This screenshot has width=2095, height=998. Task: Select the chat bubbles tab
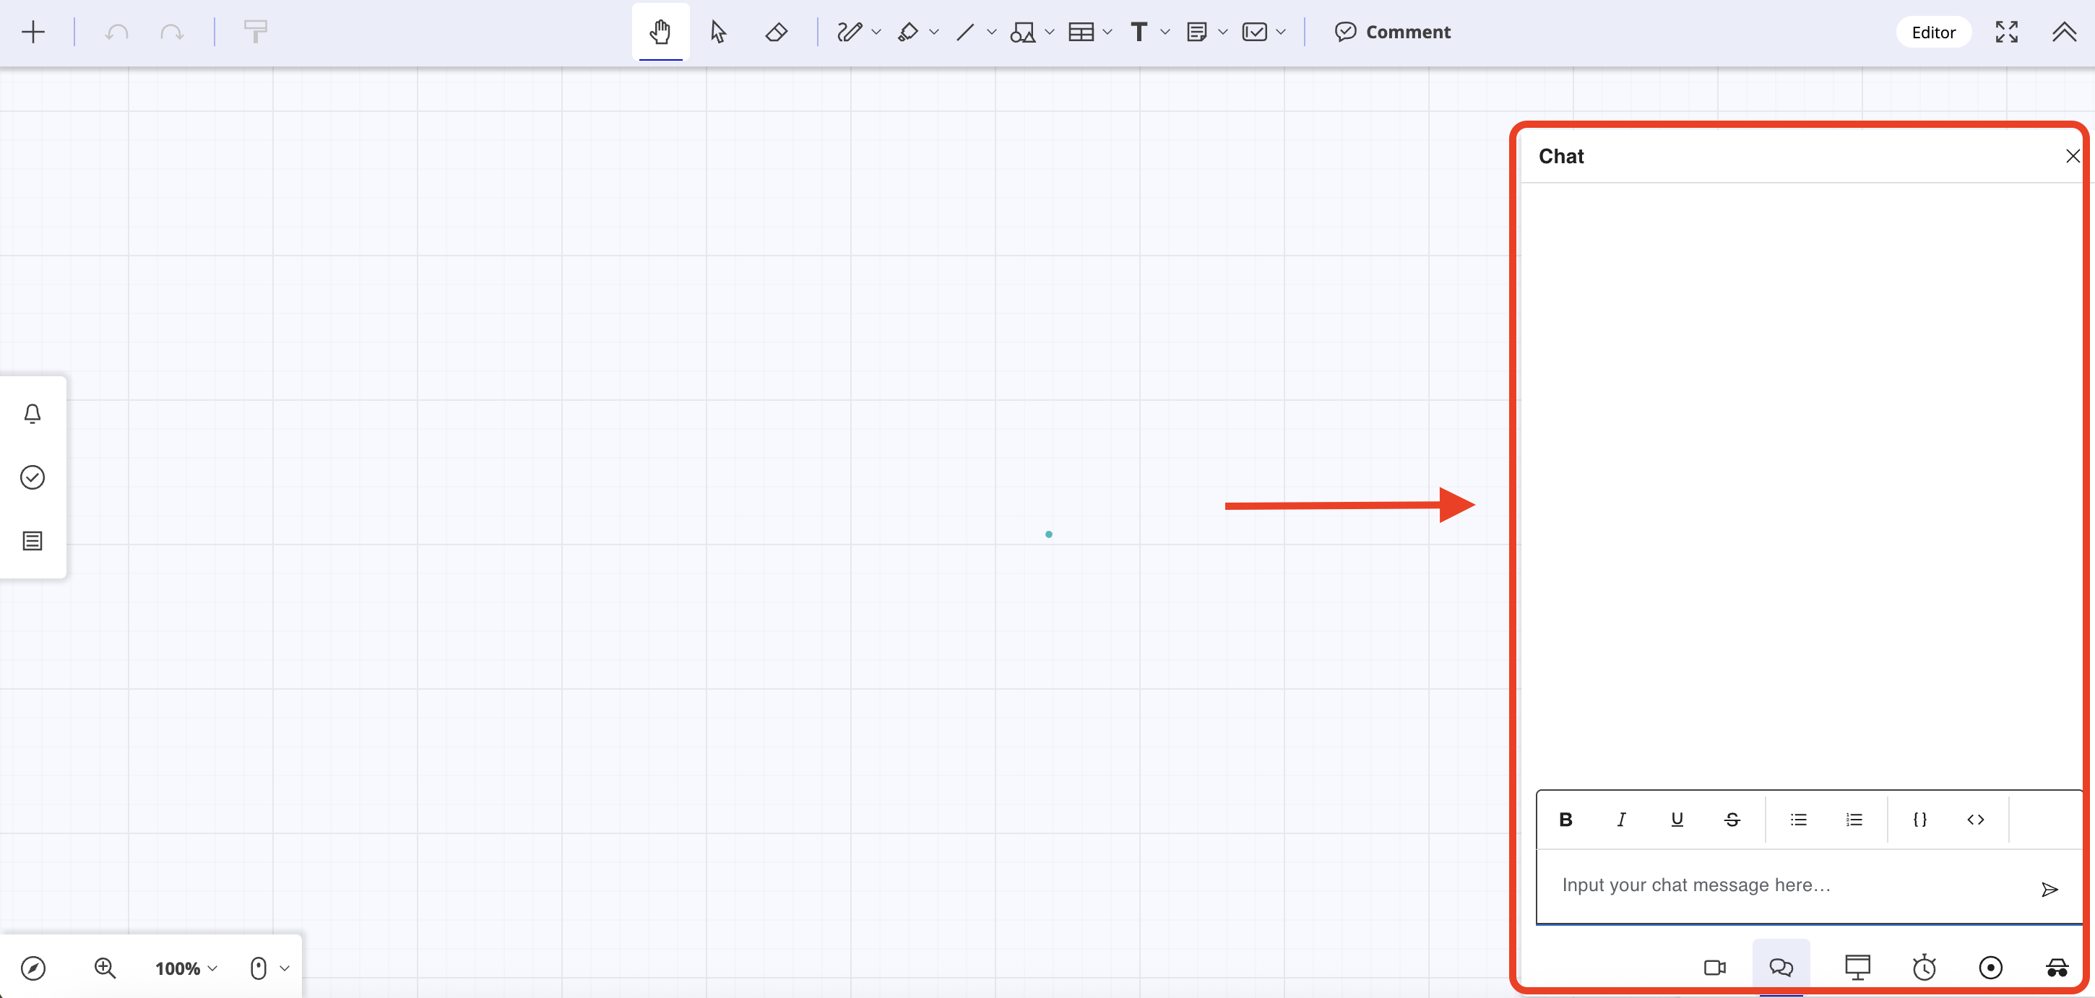coord(1781,967)
